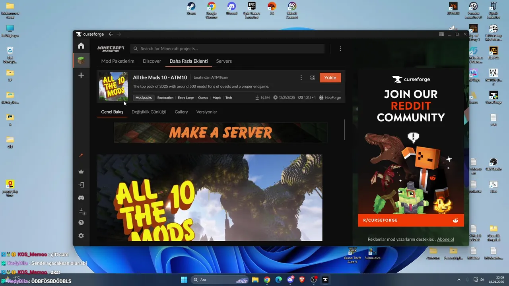Image resolution: width=509 pixels, height=286 pixels.
Task: Open the Discord desktop shortcut
Action: (231, 9)
